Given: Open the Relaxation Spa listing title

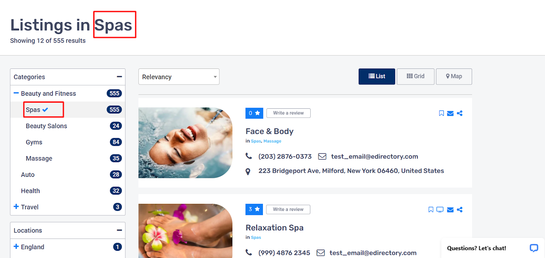Looking at the screenshot, I should pos(275,228).
